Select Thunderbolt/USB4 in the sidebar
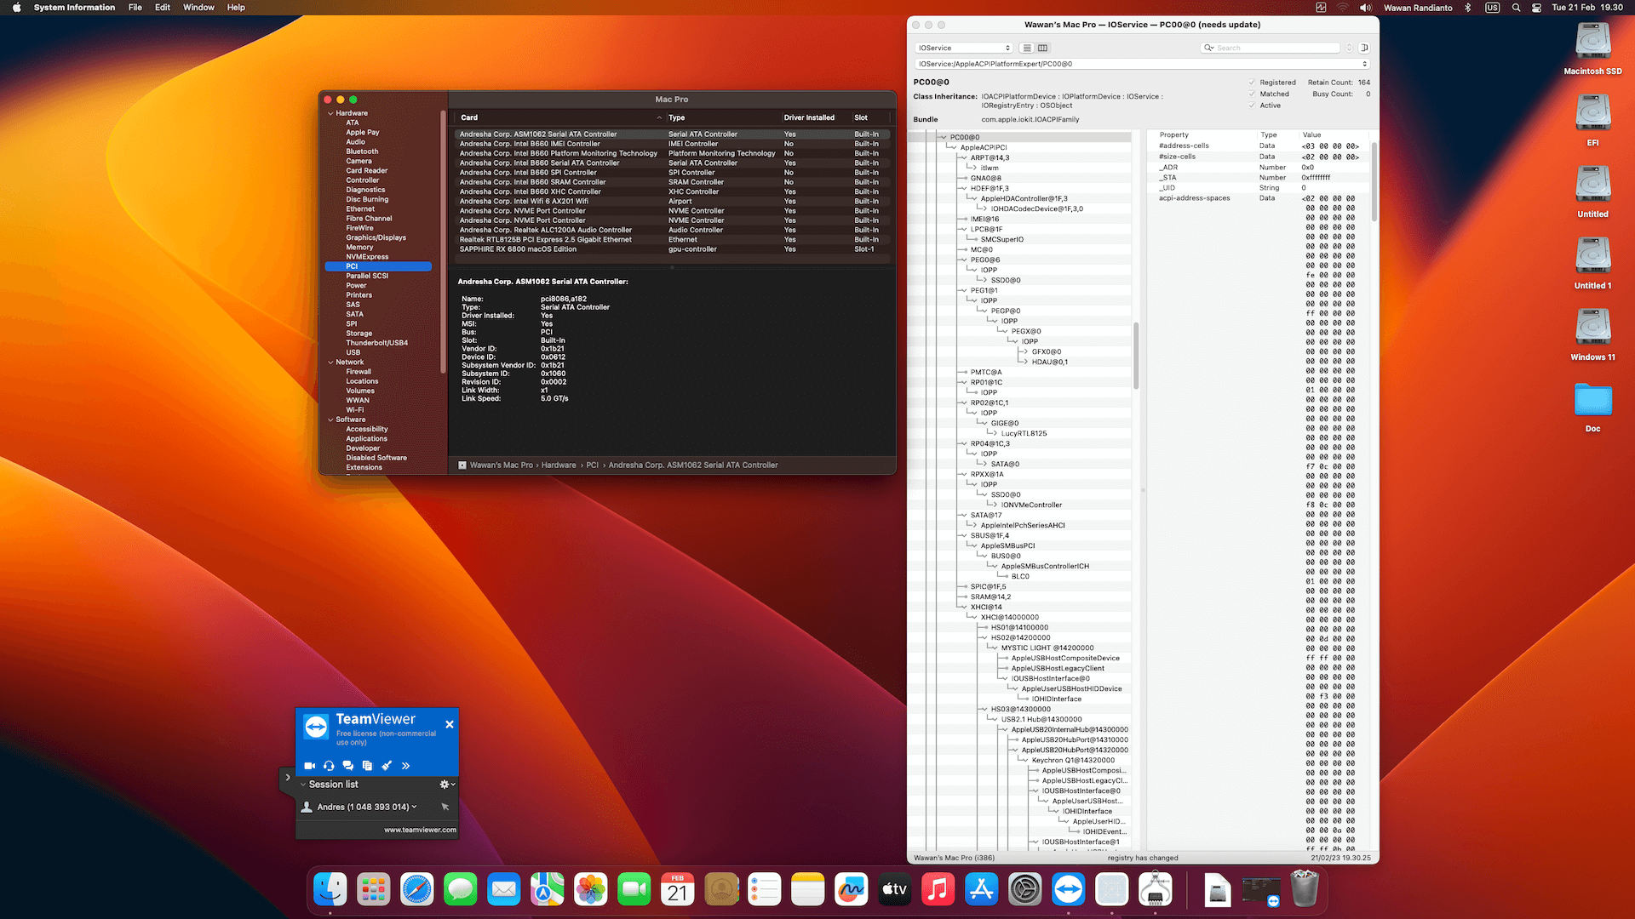 click(x=376, y=343)
